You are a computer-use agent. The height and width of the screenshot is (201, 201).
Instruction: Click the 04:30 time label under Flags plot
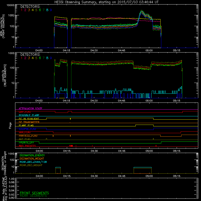pos(94,151)
